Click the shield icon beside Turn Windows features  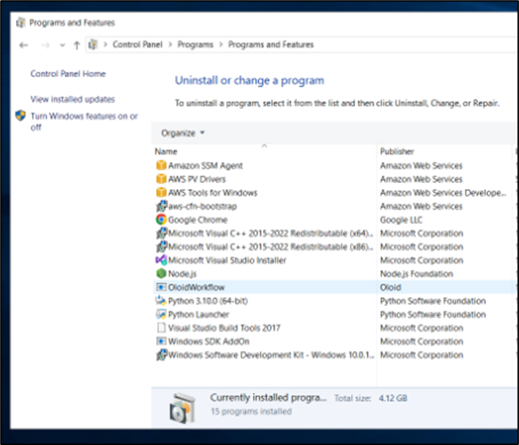pos(20,116)
